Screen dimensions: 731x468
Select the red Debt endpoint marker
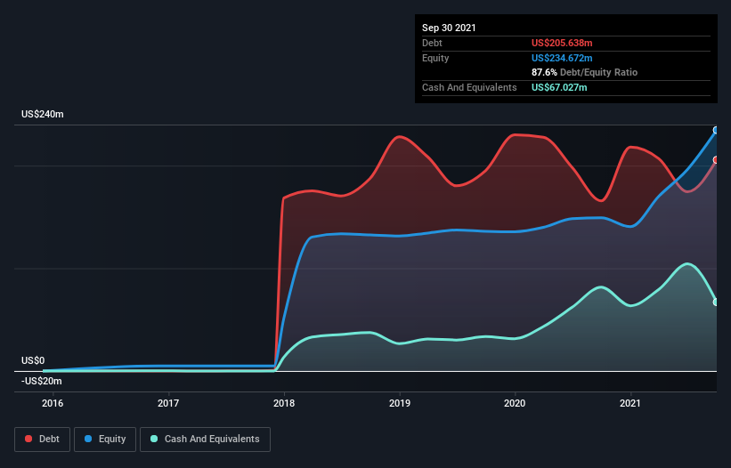716,160
